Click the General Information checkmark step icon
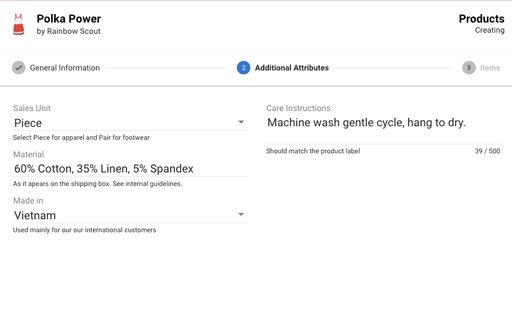 pos(19,68)
